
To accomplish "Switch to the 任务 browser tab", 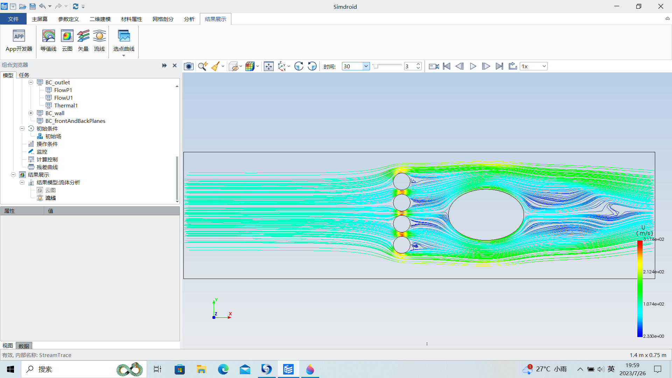I will point(24,75).
